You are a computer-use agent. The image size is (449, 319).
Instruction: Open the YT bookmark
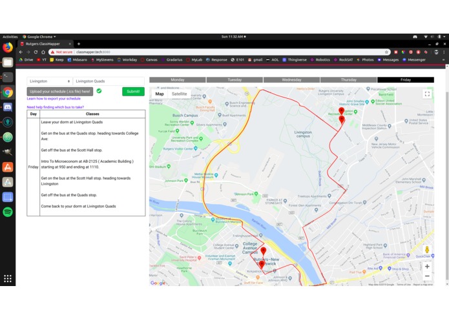41,60
